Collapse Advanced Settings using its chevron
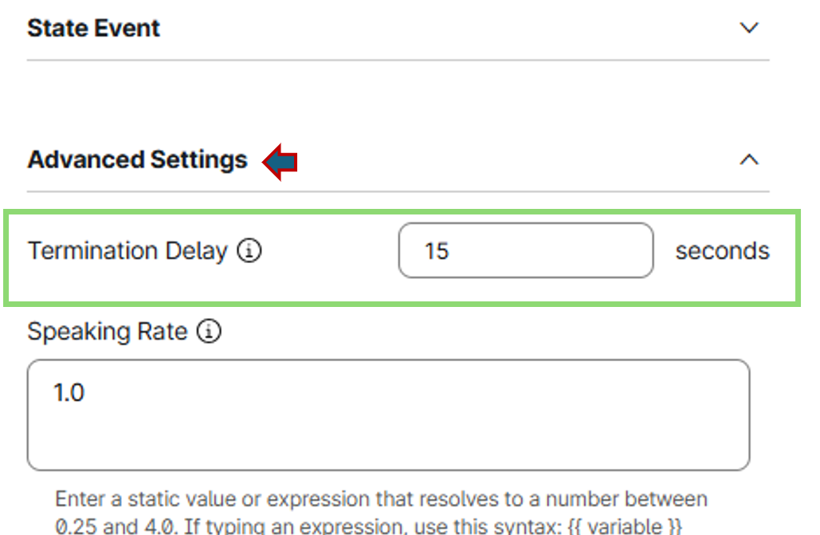 pyautogui.click(x=748, y=159)
